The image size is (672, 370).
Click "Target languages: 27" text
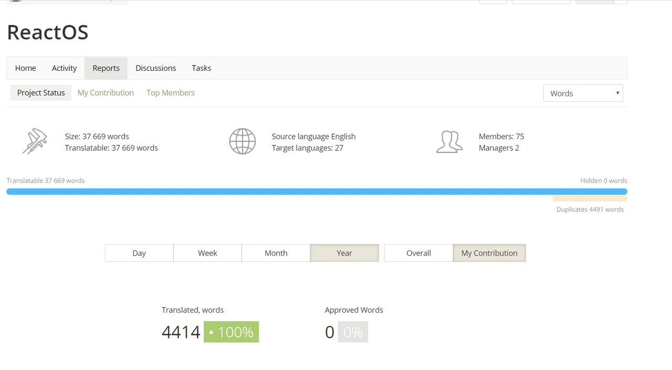308,148
